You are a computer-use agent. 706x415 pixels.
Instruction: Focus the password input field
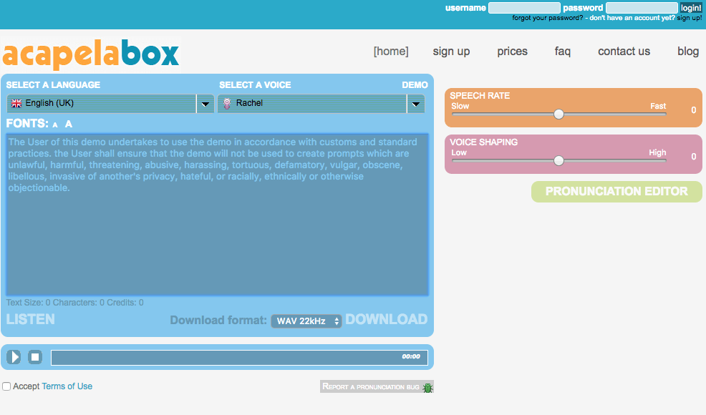click(642, 8)
